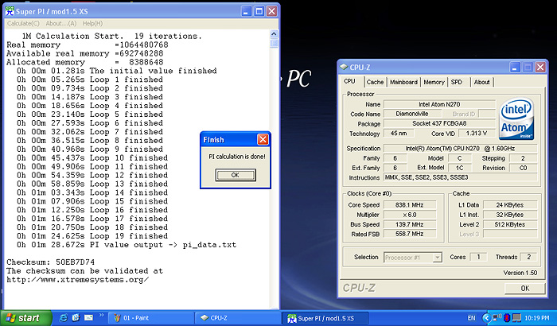
Task: Click the Technology value 45 nm
Action: click(399, 133)
